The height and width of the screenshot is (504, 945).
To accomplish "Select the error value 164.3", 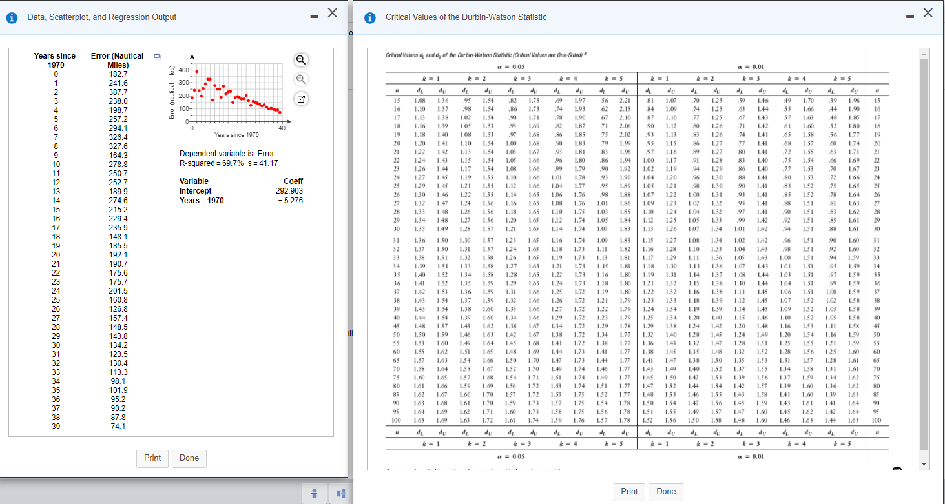I will 118,156.
